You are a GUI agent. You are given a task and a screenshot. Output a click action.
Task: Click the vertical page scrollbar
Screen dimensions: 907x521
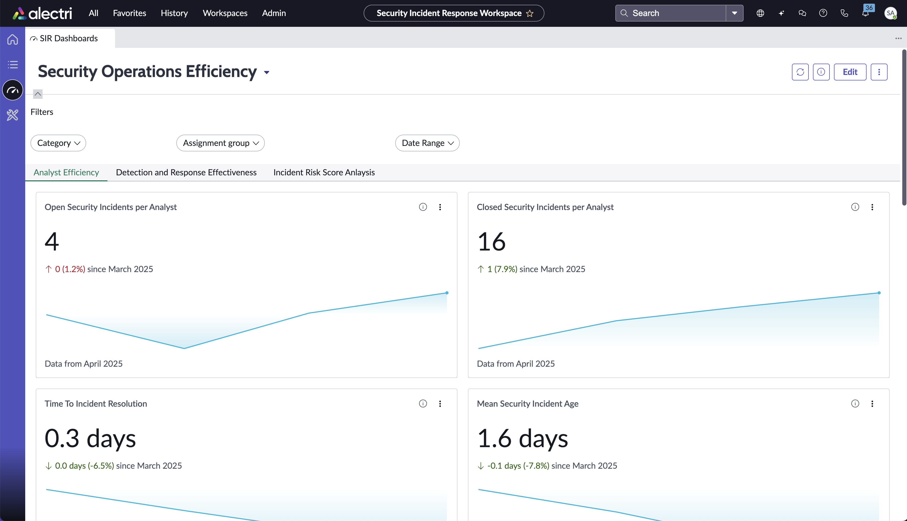pyautogui.click(x=904, y=127)
